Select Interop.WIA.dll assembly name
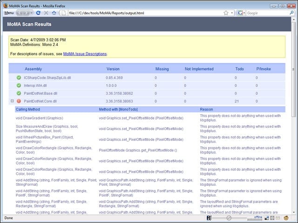The width and height of the screenshot is (298, 223). click(x=35, y=85)
